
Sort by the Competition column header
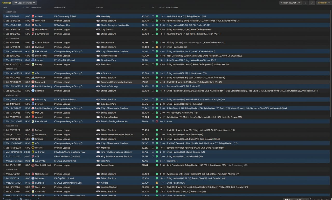click(60, 8)
